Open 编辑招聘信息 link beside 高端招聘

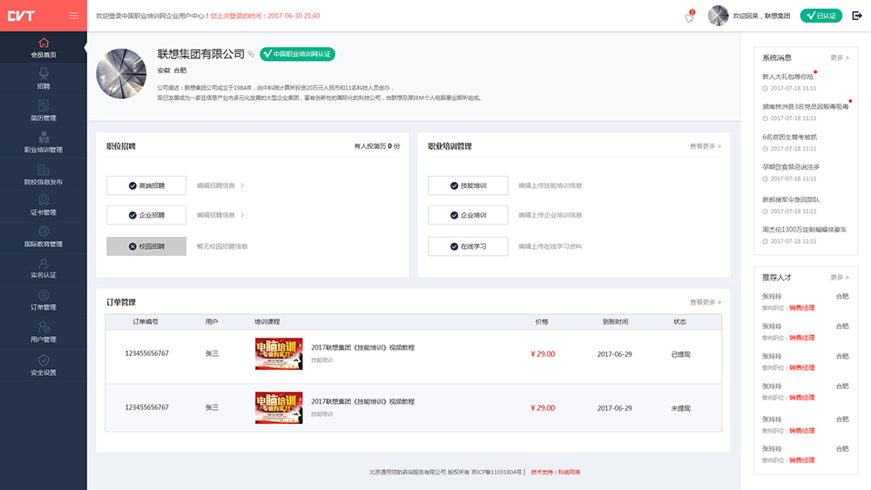[220, 185]
